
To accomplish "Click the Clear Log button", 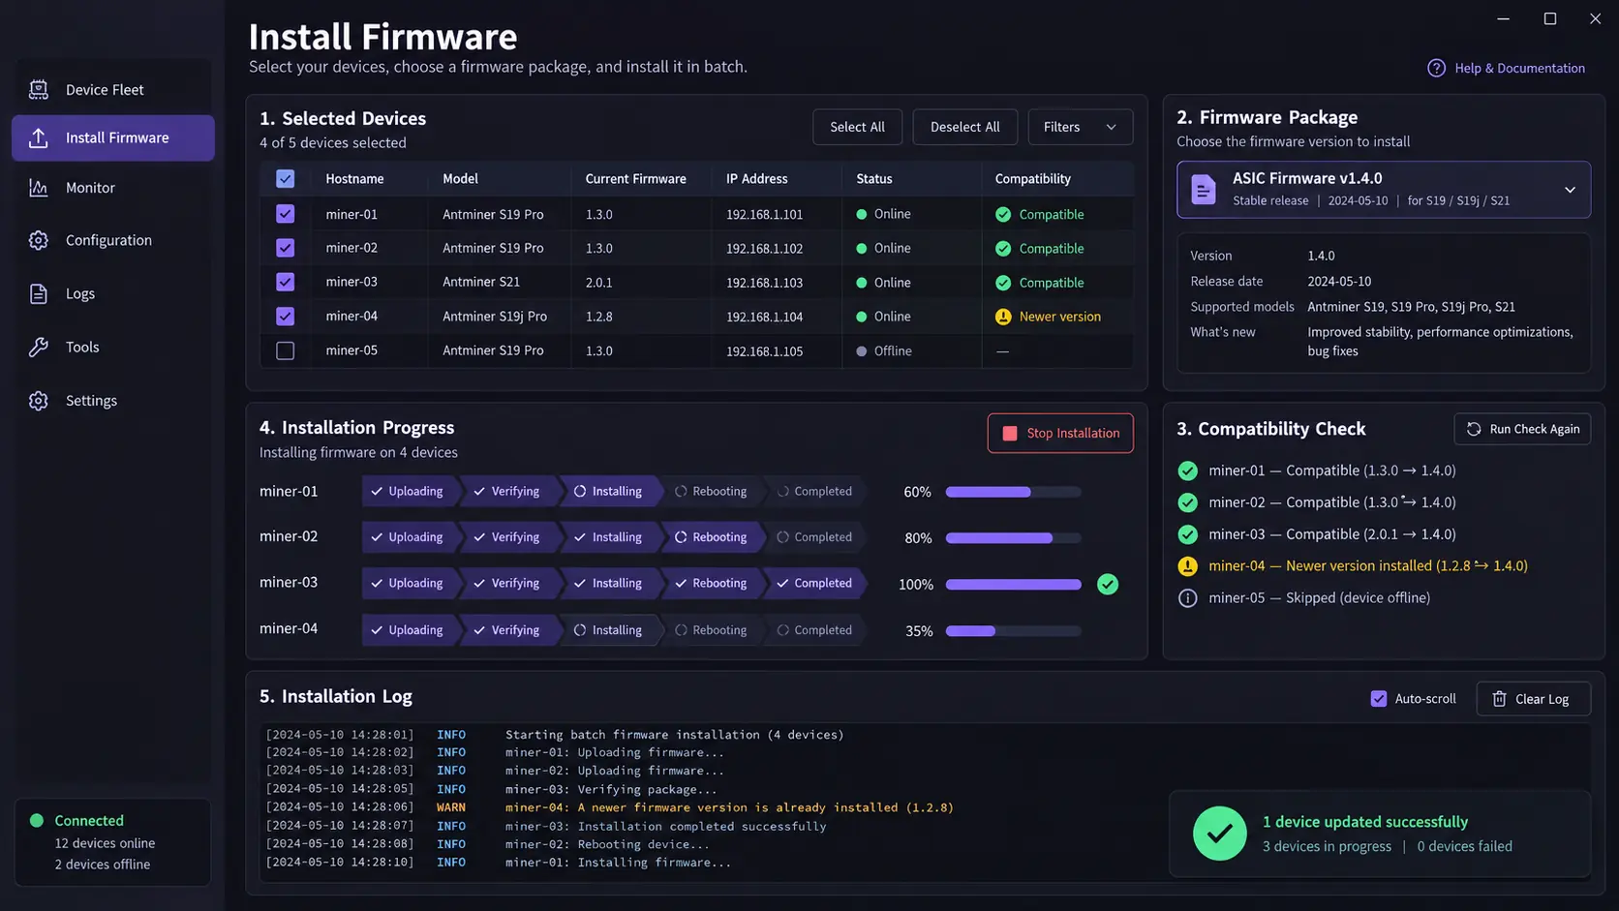I will pos(1533,699).
